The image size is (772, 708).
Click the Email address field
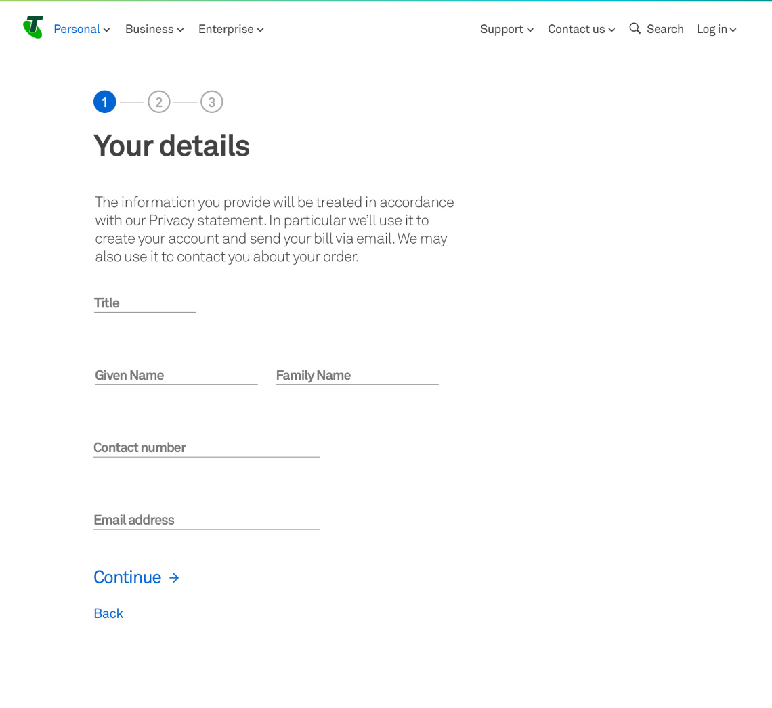(207, 520)
